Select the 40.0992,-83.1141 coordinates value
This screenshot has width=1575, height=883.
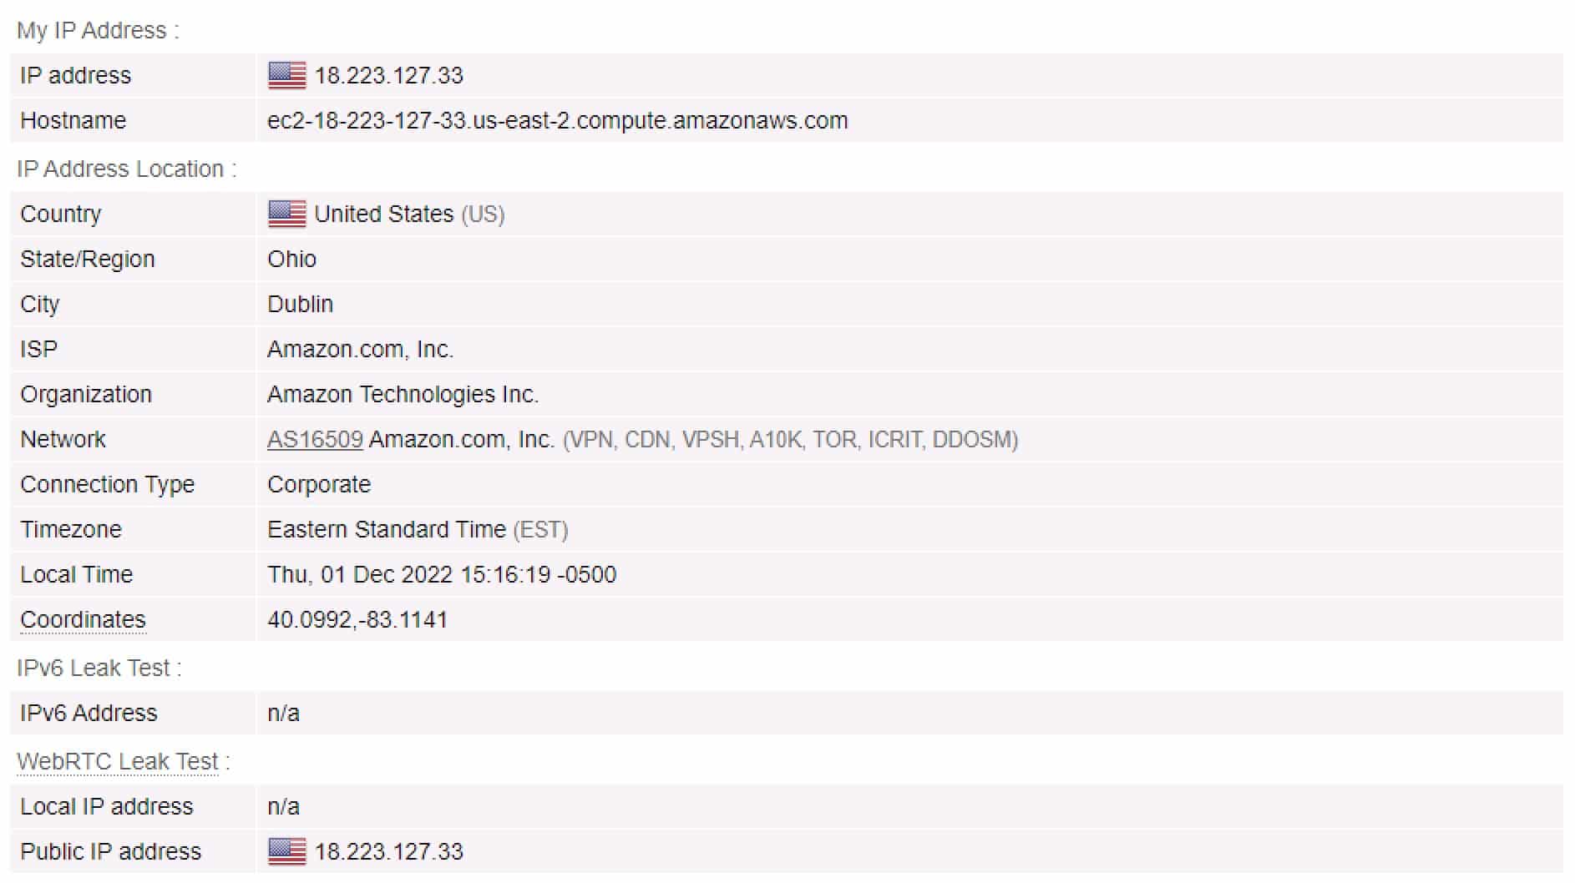click(357, 620)
